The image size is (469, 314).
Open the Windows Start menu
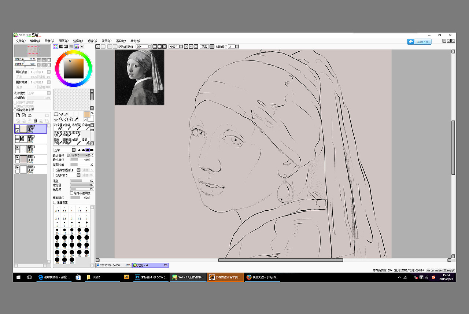point(18,277)
